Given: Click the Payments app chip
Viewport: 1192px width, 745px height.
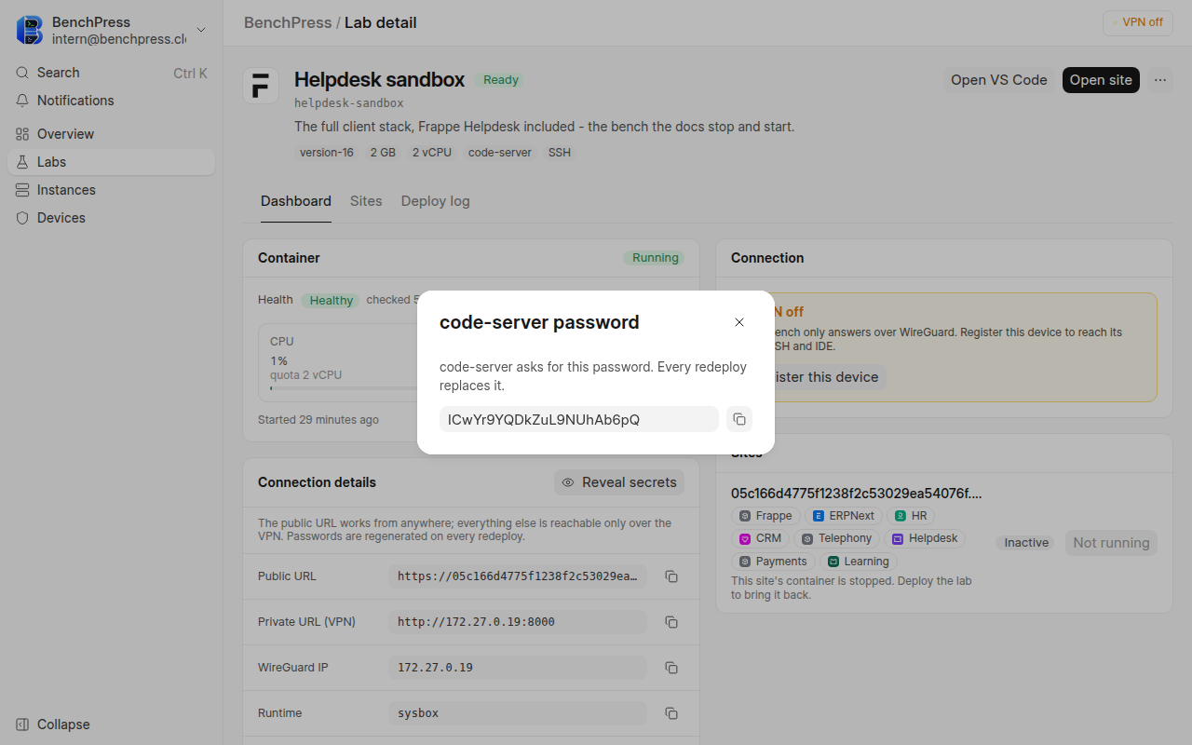Looking at the screenshot, I should tap(773, 562).
